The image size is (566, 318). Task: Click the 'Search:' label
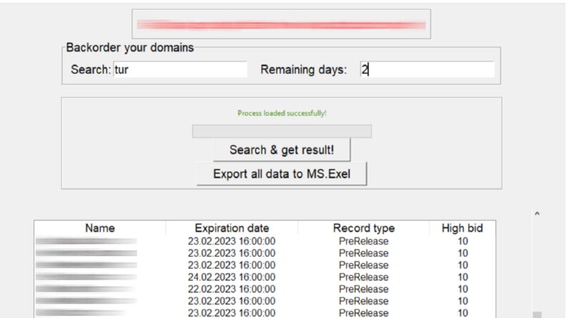coord(91,70)
